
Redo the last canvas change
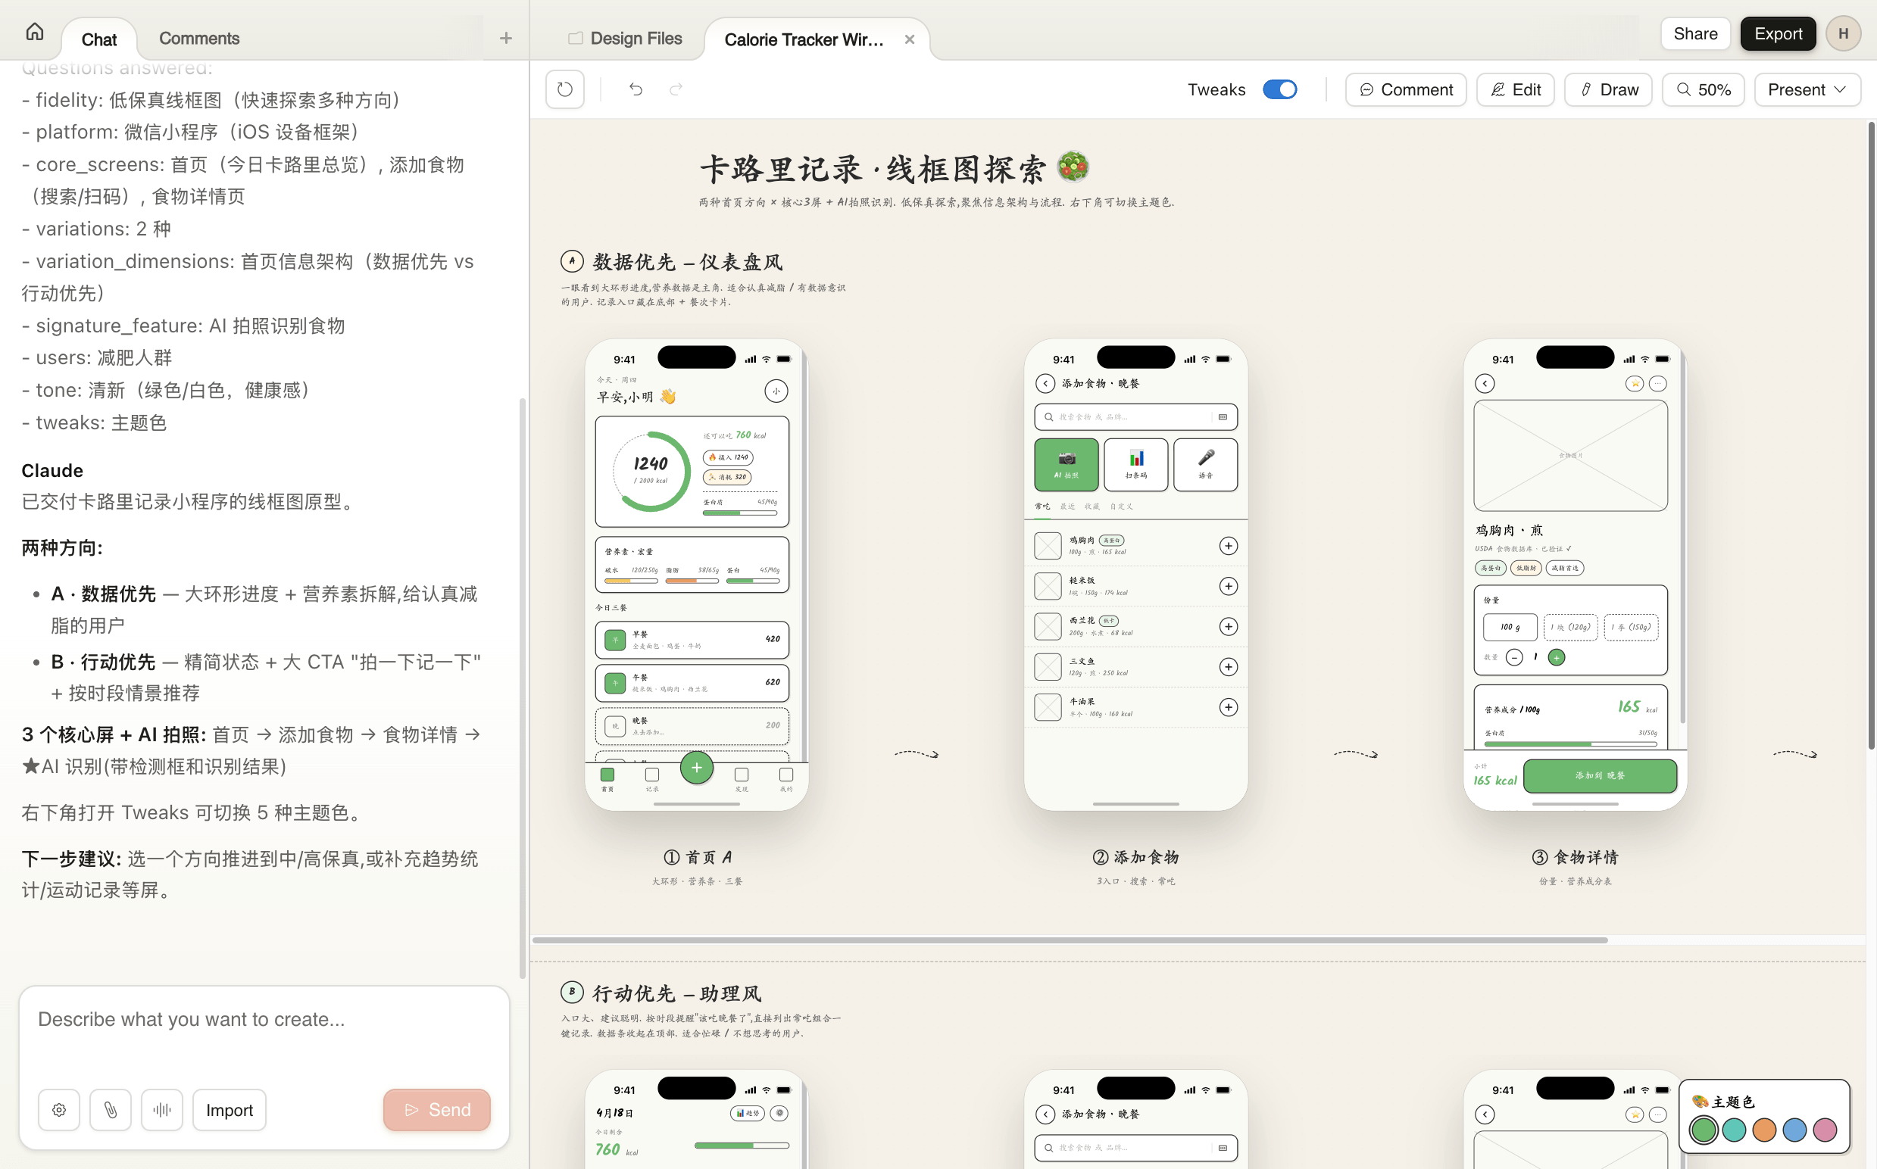[675, 89]
